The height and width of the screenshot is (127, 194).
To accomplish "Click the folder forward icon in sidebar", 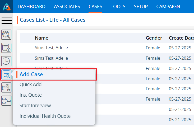I will [7, 87].
